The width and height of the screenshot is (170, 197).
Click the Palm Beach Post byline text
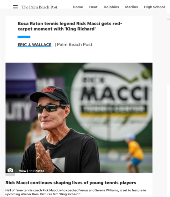74,44
